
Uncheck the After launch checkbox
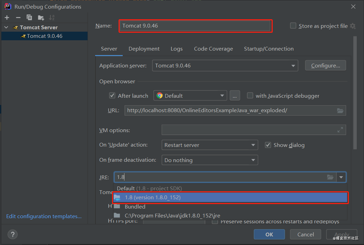click(x=112, y=96)
